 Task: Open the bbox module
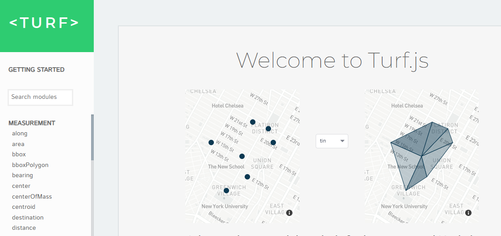point(19,155)
